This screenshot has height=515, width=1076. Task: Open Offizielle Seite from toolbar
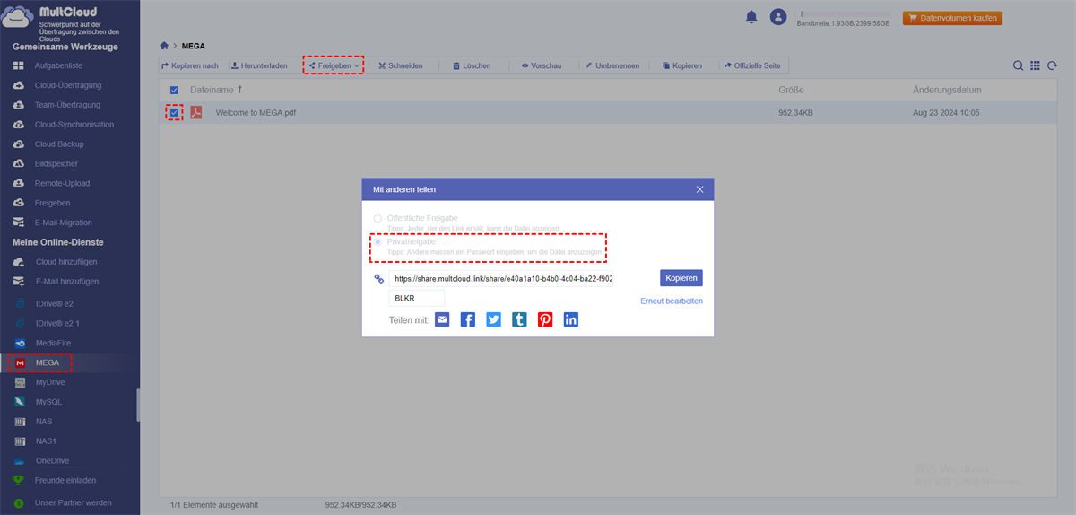752,65
